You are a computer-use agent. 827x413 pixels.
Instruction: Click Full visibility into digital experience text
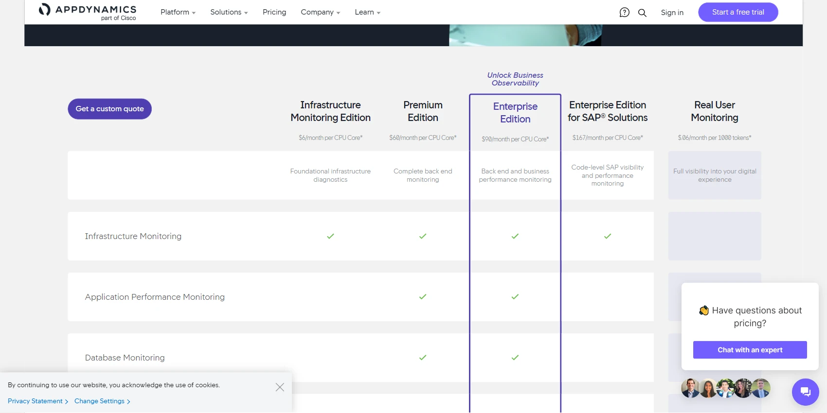click(x=715, y=175)
